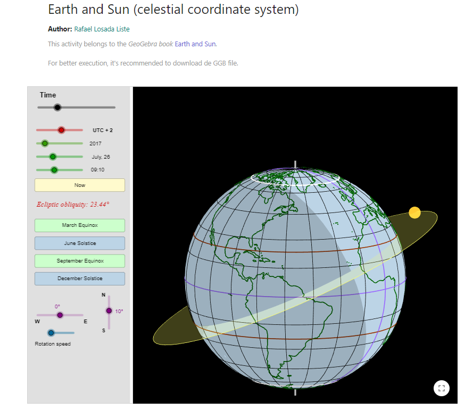Choose the September Equinox button

tap(80, 261)
